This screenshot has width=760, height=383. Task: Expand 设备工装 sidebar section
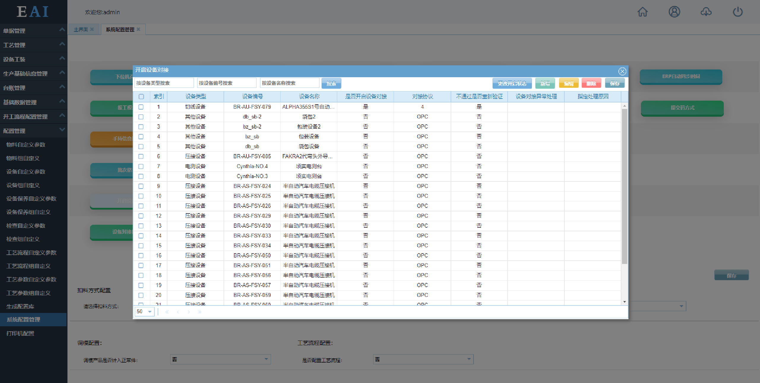click(x=33, y=59)
